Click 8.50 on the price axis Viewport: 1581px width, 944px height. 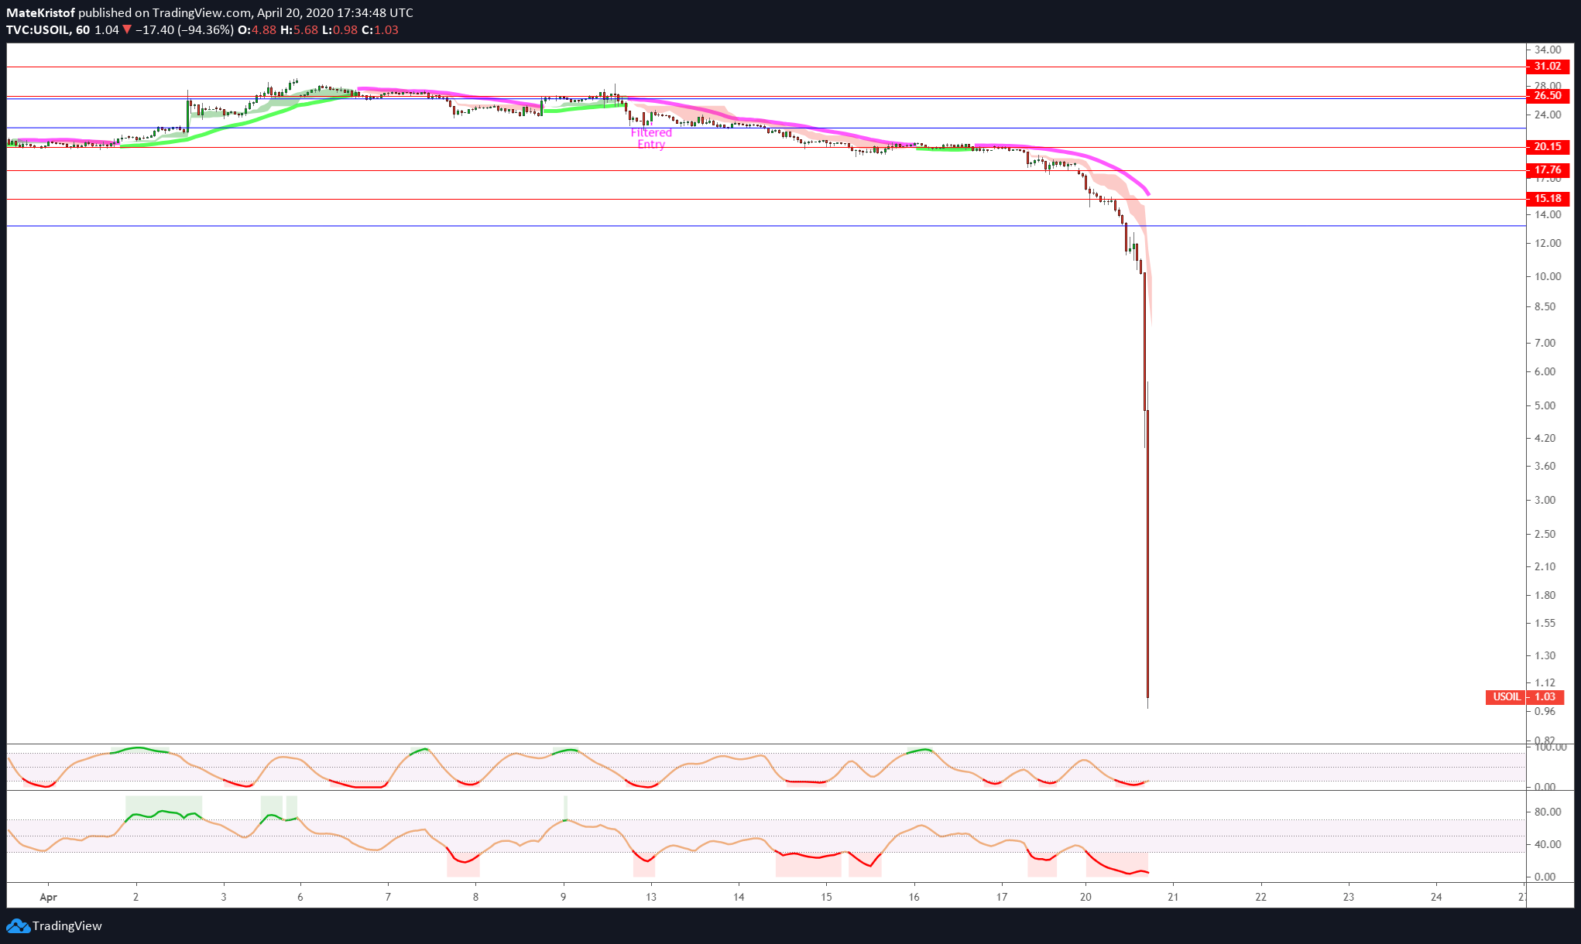coord(1545,306)
